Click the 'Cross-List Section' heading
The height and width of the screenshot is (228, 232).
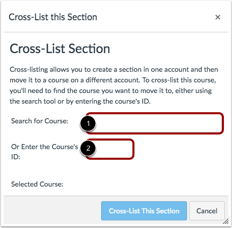pos(60,49)
